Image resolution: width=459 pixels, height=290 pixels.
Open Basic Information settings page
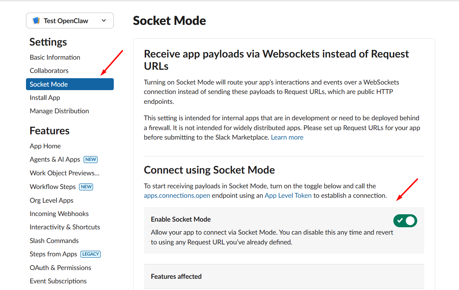tap(55, 58)
